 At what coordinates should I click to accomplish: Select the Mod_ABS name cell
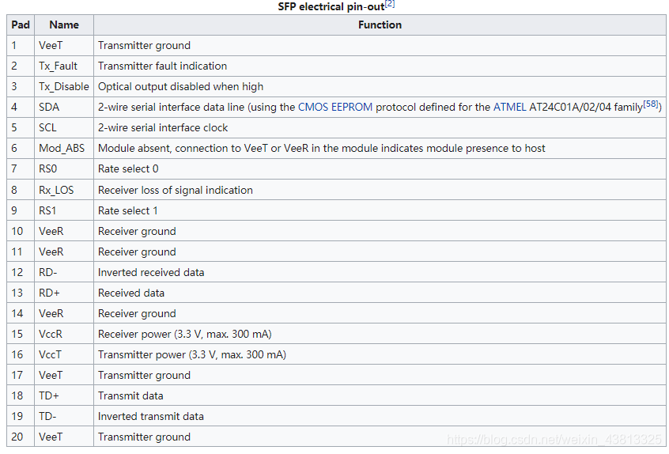pyautogui.click(x=64, y=148)
